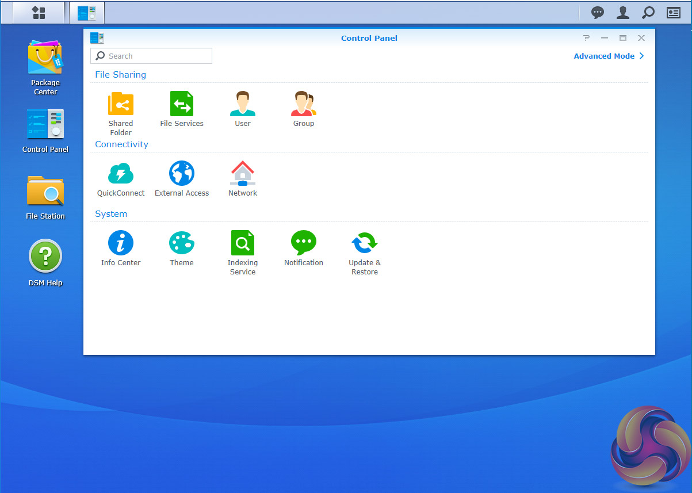Open the user Options menu
Viewport: 692px width, 493px height.
click(623, 13)
